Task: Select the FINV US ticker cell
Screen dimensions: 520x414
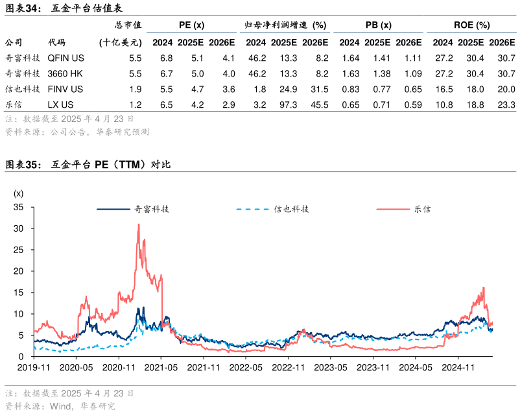Action: point(65,90)
